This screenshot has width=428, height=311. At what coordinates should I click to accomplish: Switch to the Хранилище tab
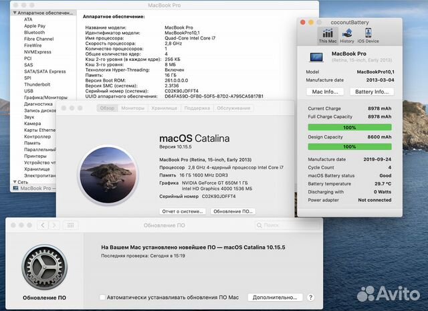164,108
